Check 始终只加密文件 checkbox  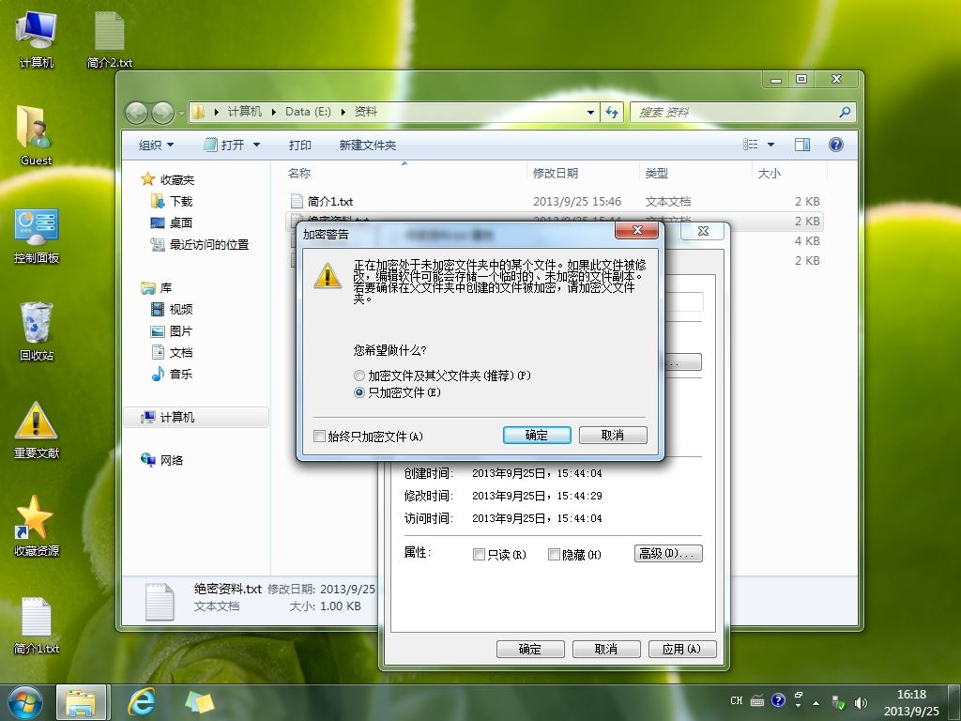click(319, 436)
